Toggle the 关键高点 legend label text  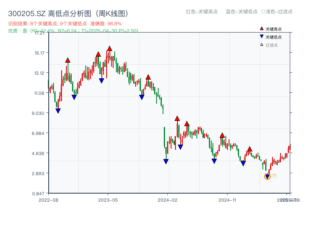(x=274, y=29)
